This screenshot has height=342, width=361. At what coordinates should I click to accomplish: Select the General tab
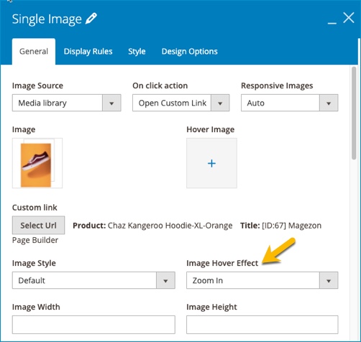tap(34, 52)
